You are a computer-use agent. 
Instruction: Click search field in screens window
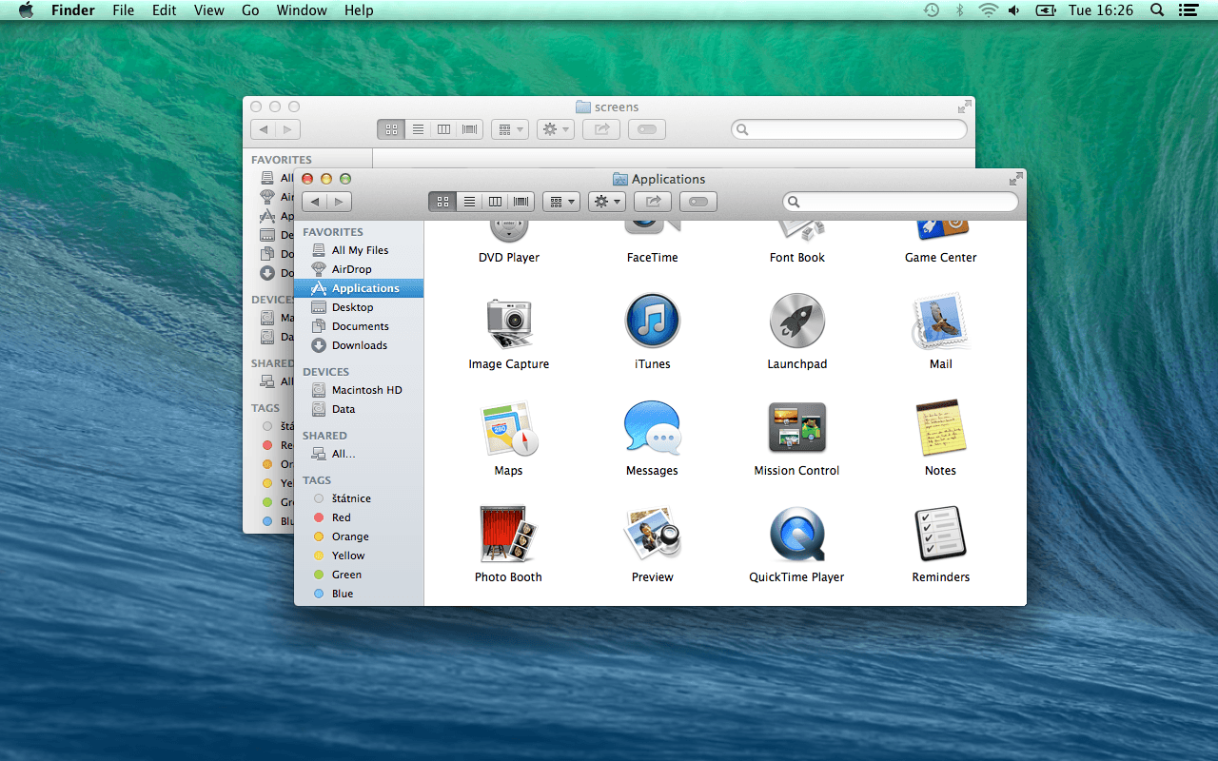click(849, 129)
